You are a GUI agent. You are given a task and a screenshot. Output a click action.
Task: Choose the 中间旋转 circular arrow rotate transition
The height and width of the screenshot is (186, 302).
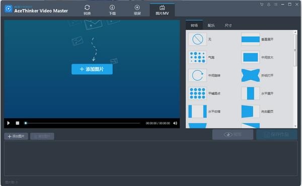(197, 75)
